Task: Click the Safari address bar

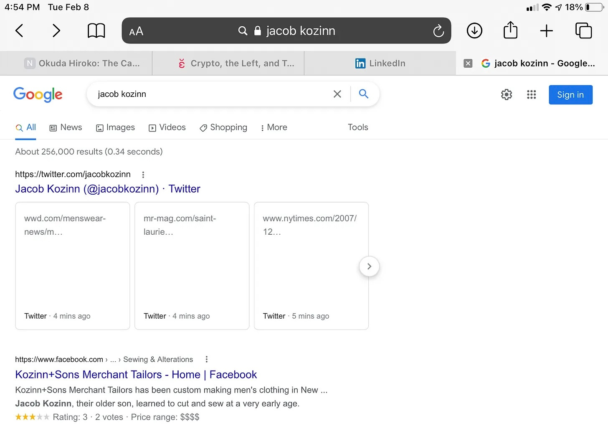Action: point(286,30)
